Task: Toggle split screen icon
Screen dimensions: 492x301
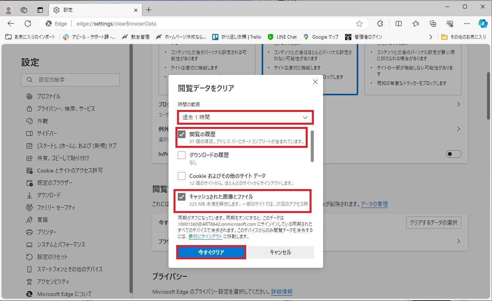Action: tap(399, 24)
